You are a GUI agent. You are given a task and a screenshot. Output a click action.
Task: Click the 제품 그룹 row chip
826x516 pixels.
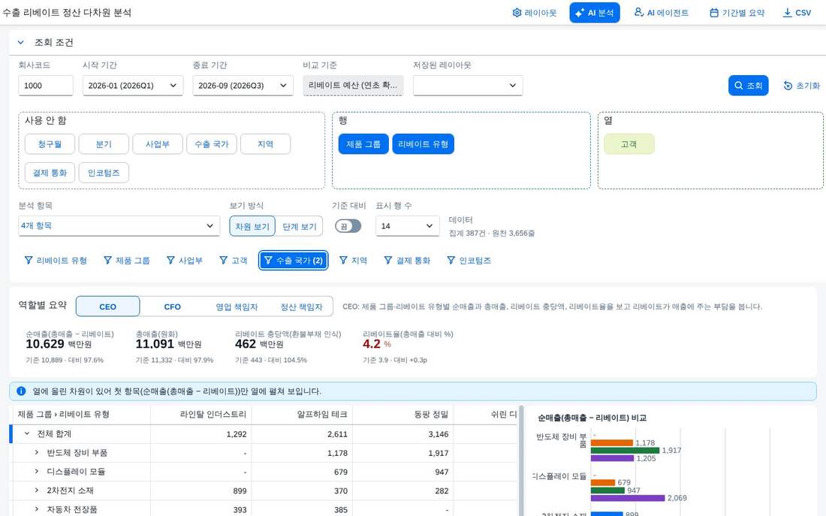[363, 144]
